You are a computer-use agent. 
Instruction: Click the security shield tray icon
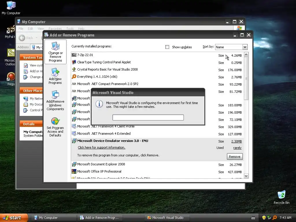[264, 218]
